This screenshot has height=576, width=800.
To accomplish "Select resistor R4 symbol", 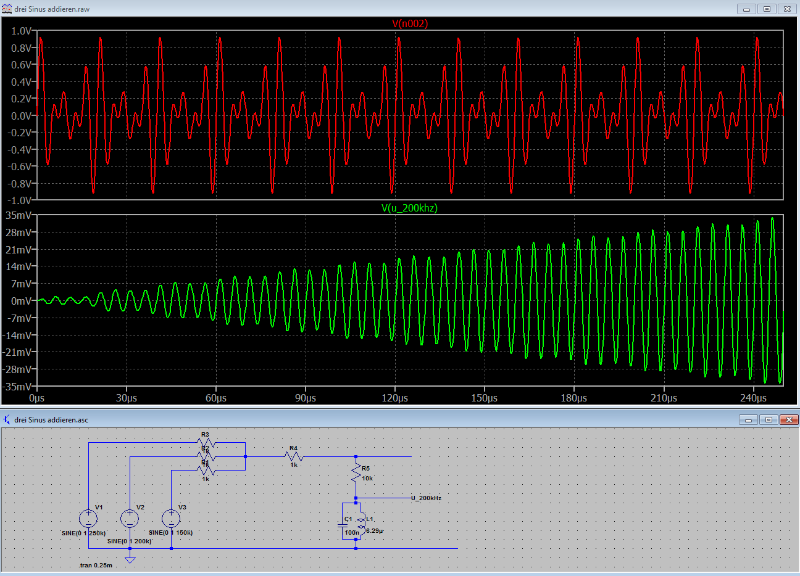I will (294, 456).
